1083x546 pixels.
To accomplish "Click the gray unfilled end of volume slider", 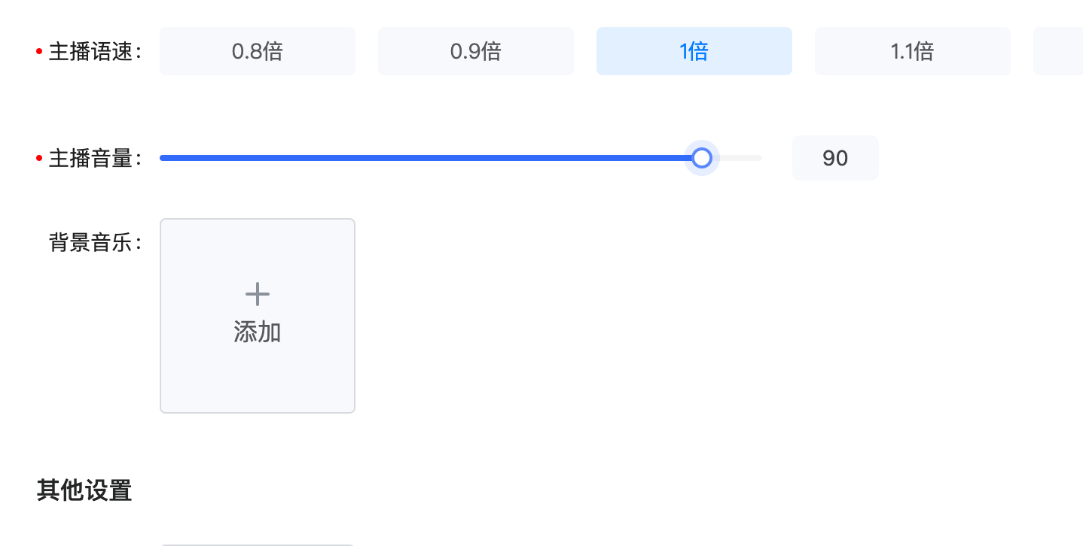I will click(x=742, y=158).
